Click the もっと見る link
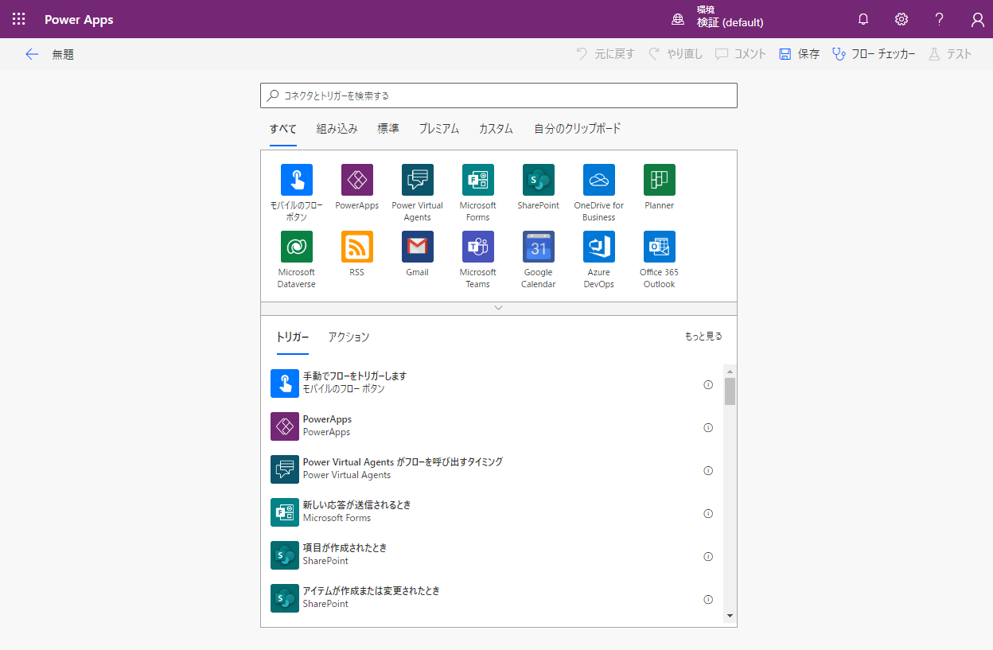Image resolution: width=993 pixels, height=650 pixels. pos(703,337)
